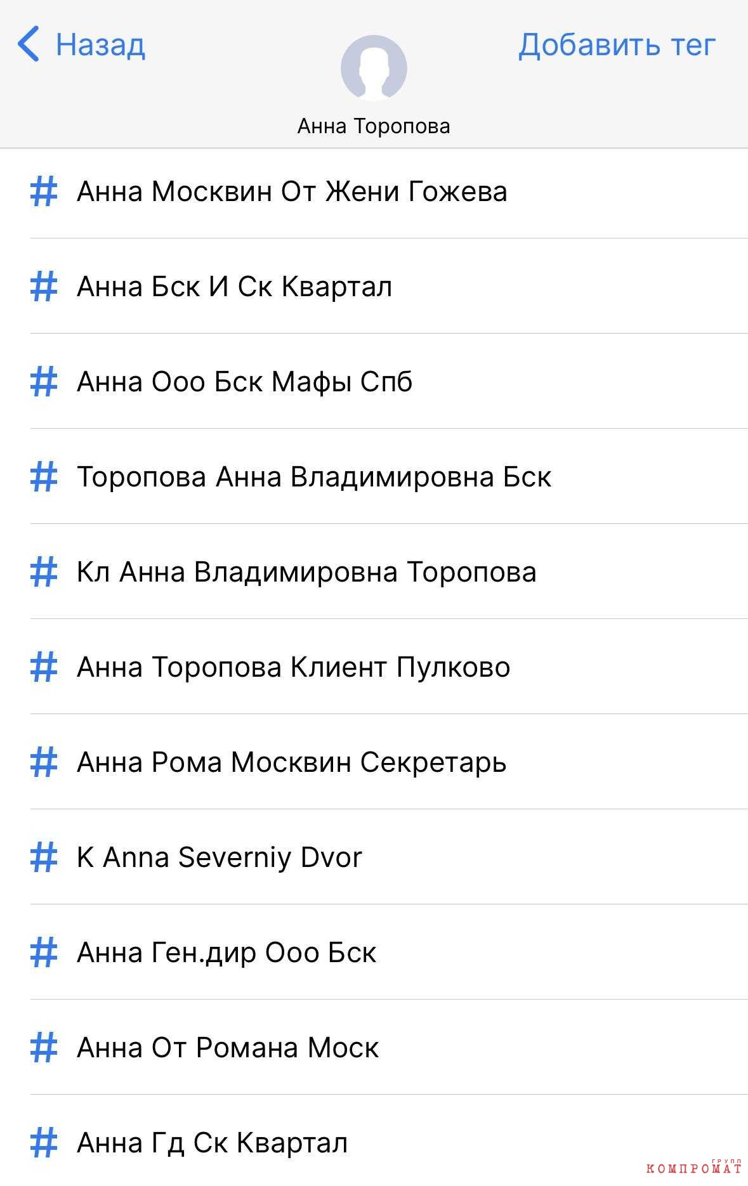
Task: Tap hash icon beside Анна Бск И Ск Квартал
Action: click(44, 286)
